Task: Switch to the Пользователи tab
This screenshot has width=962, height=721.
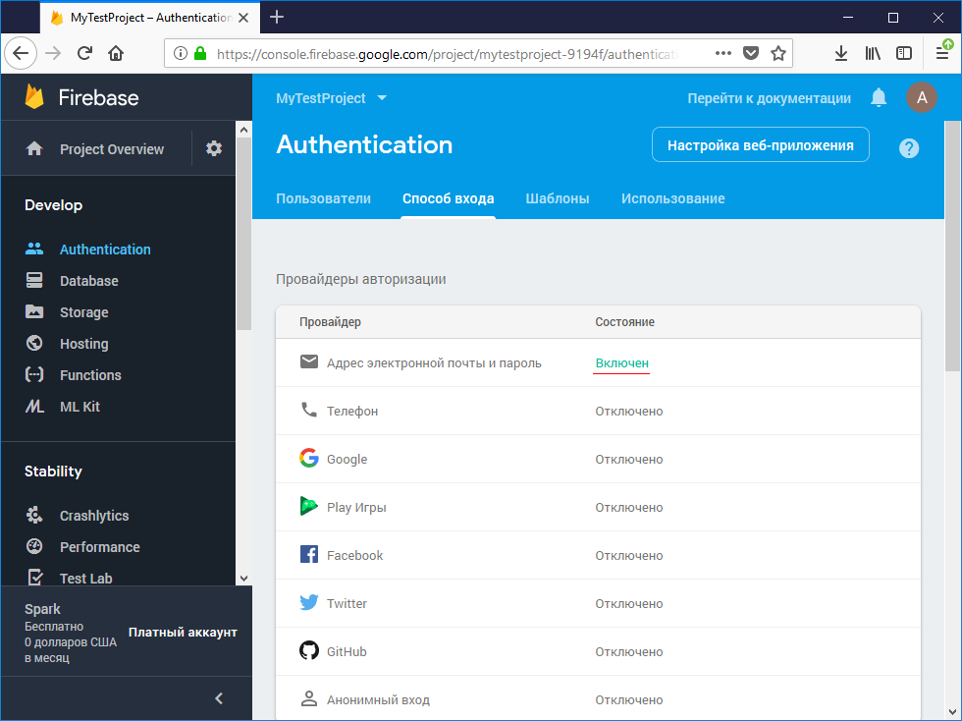Action: [x=323, y=198]
